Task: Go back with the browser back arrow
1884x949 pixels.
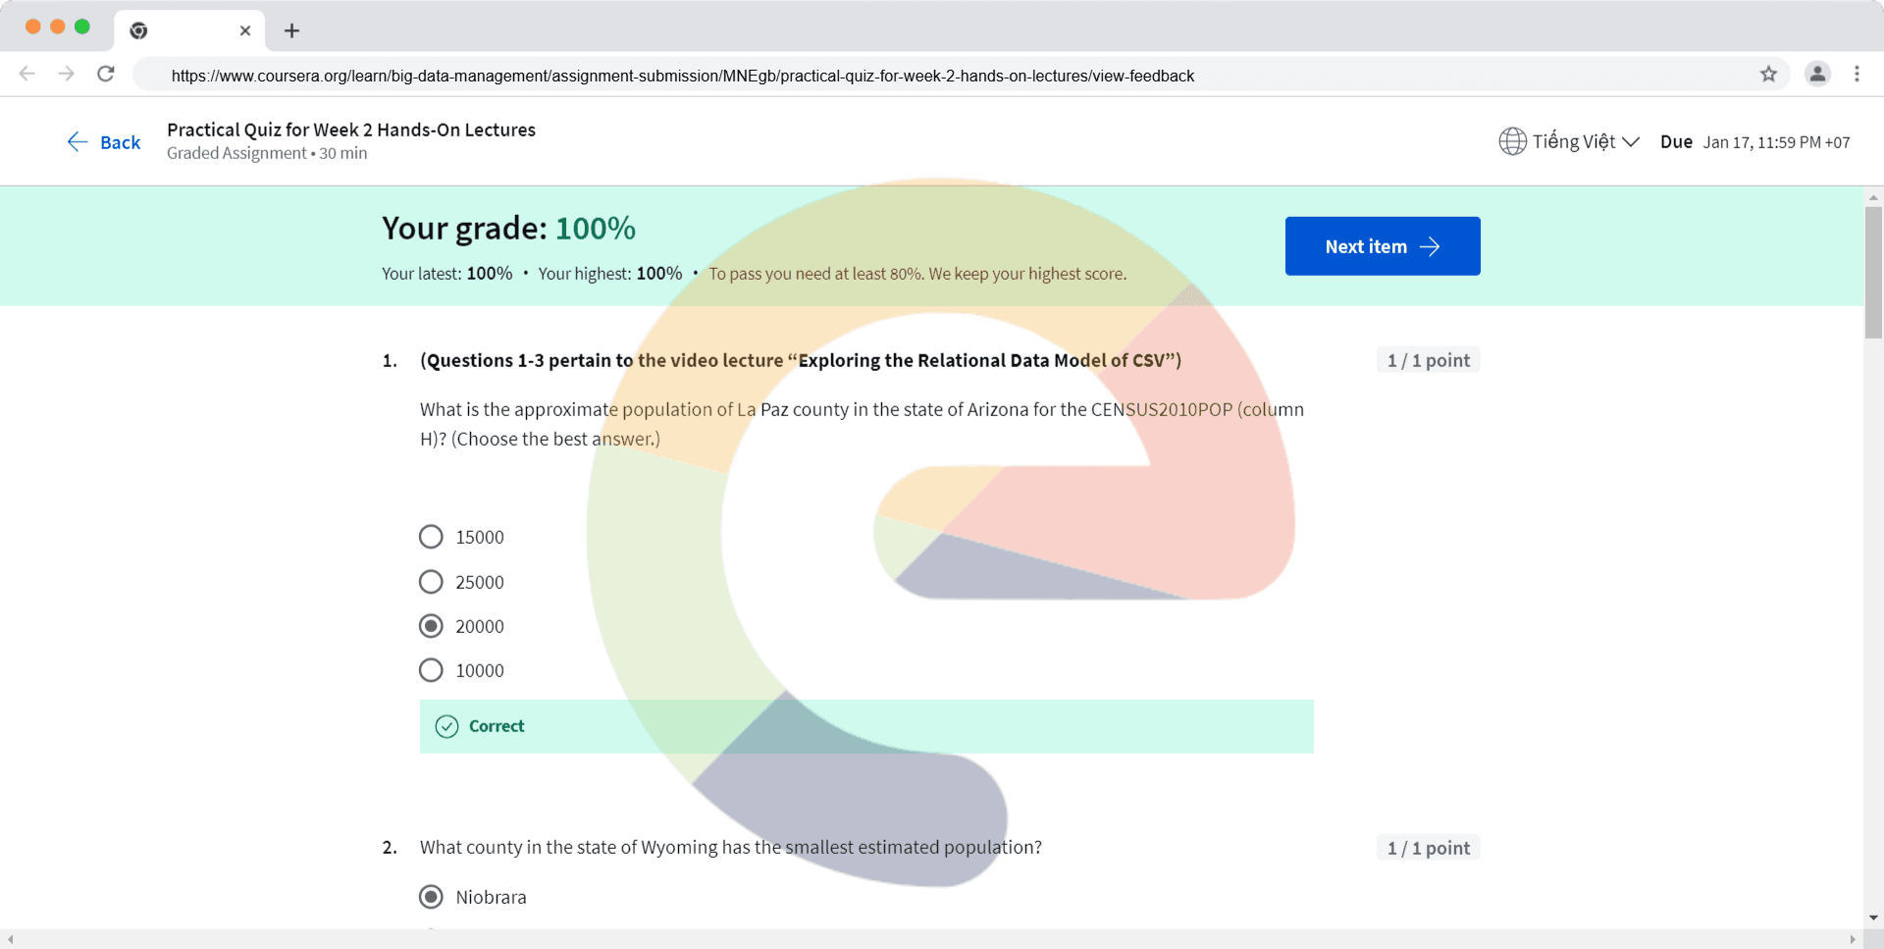Action: (x=27, y=74)
